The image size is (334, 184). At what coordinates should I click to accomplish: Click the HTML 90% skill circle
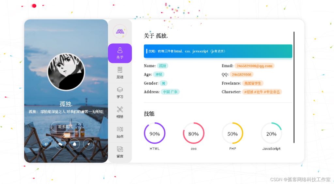coord(155,133)
